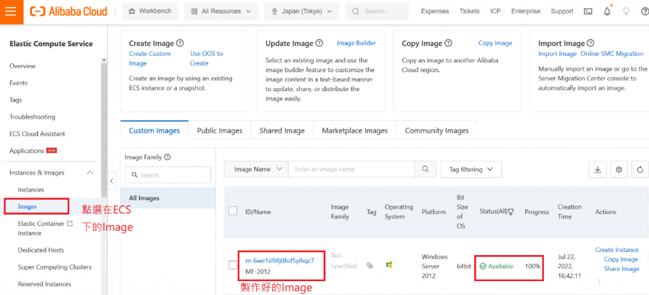Switch to the Shared Image tab

click(x=282, y=130)
